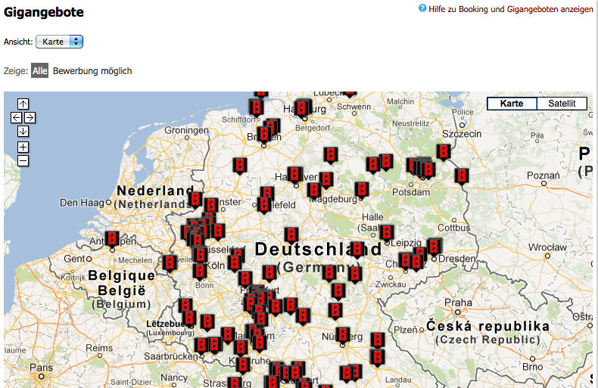Zoom in with the plus button

[x=23, y=147]
